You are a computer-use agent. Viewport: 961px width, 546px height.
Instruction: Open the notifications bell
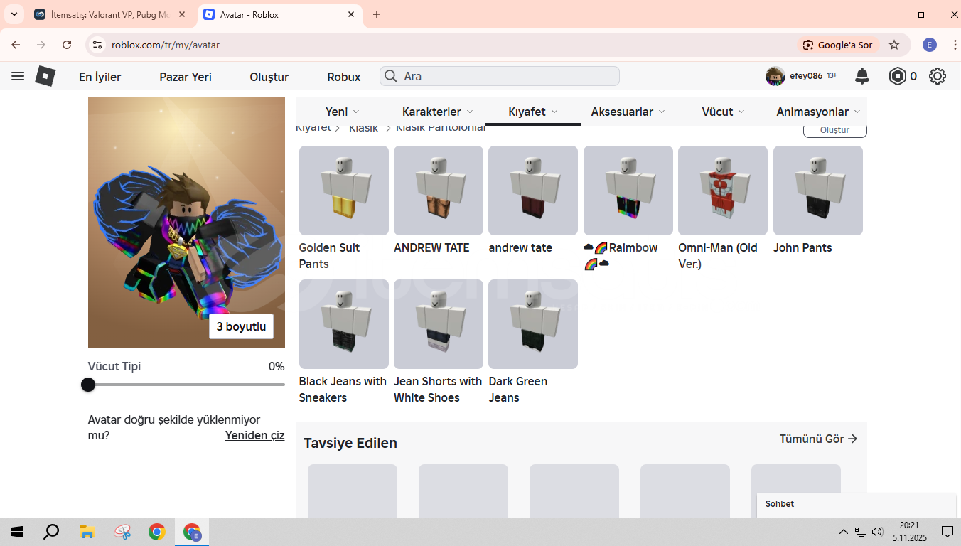point(861,76)
